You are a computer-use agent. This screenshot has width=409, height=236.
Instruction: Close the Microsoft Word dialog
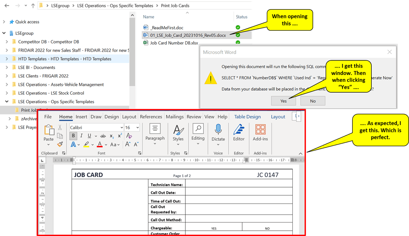point(389,52)
